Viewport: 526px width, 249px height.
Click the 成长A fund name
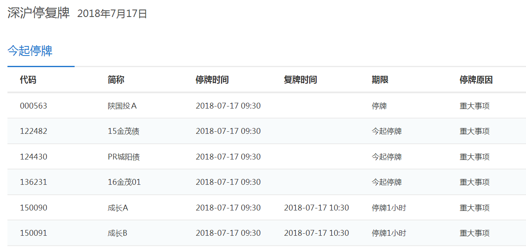pyautogui.click(x=118, y=208)
